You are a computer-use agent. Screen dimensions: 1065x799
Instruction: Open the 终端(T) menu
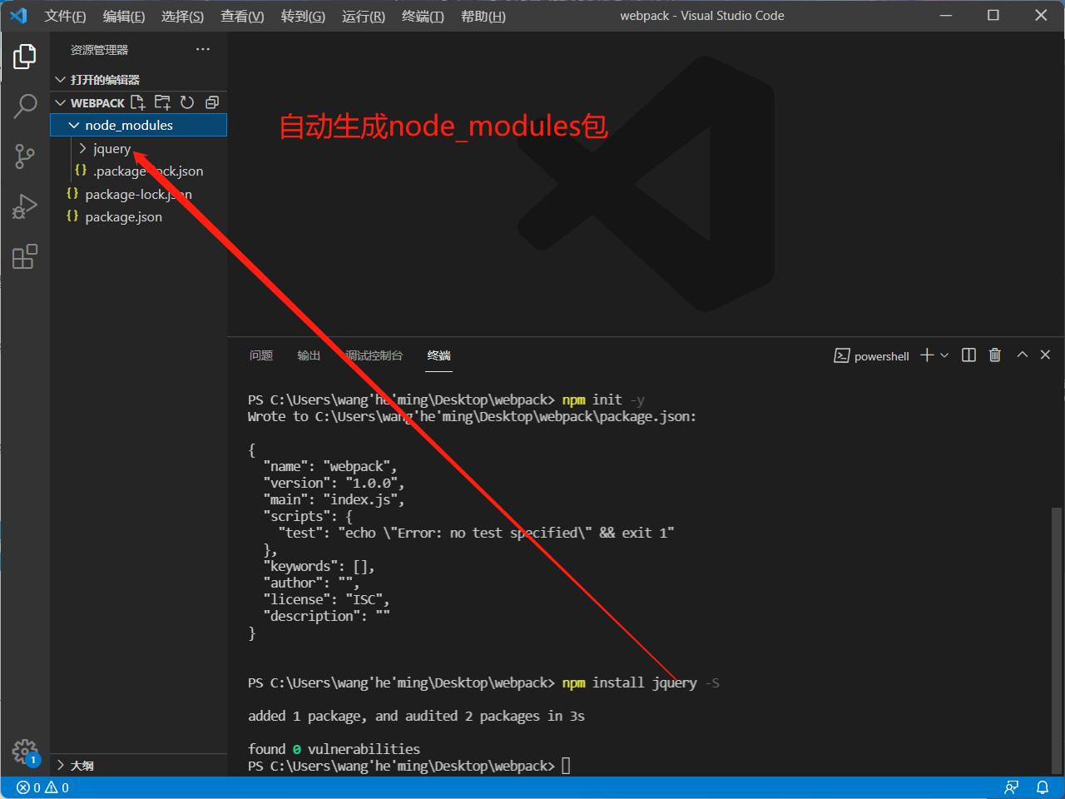[x=423, y=16]
